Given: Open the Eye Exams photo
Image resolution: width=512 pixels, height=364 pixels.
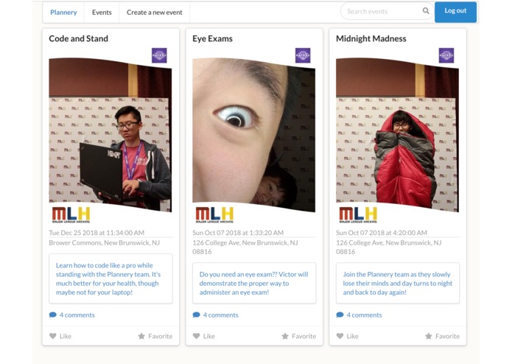Looking at the screenshot, I should point(253,135).
